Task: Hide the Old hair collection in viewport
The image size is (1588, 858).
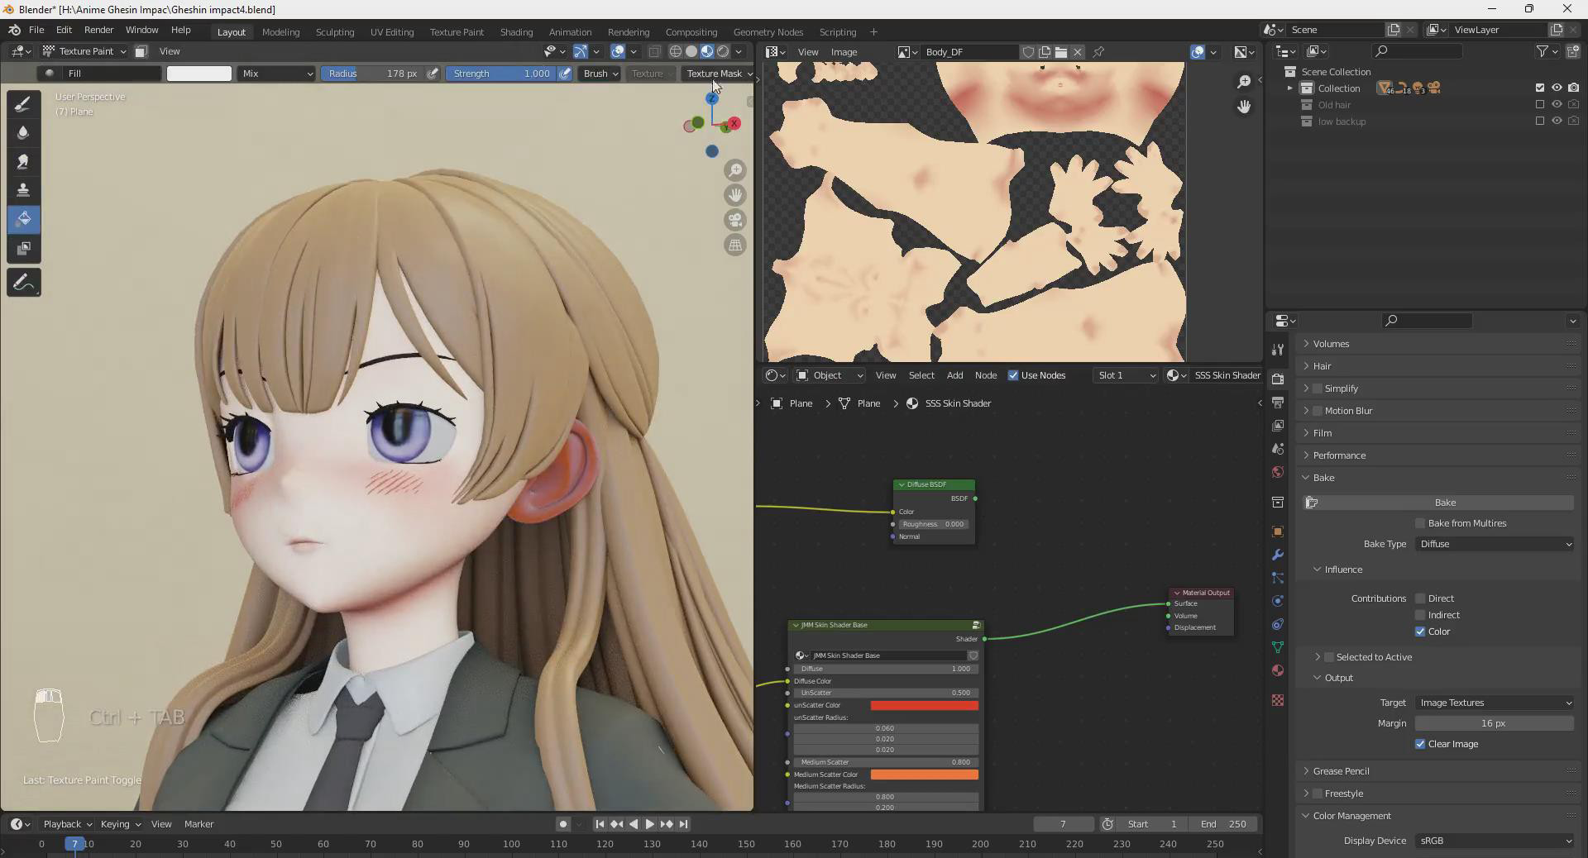Action: tap(1557, 105)
